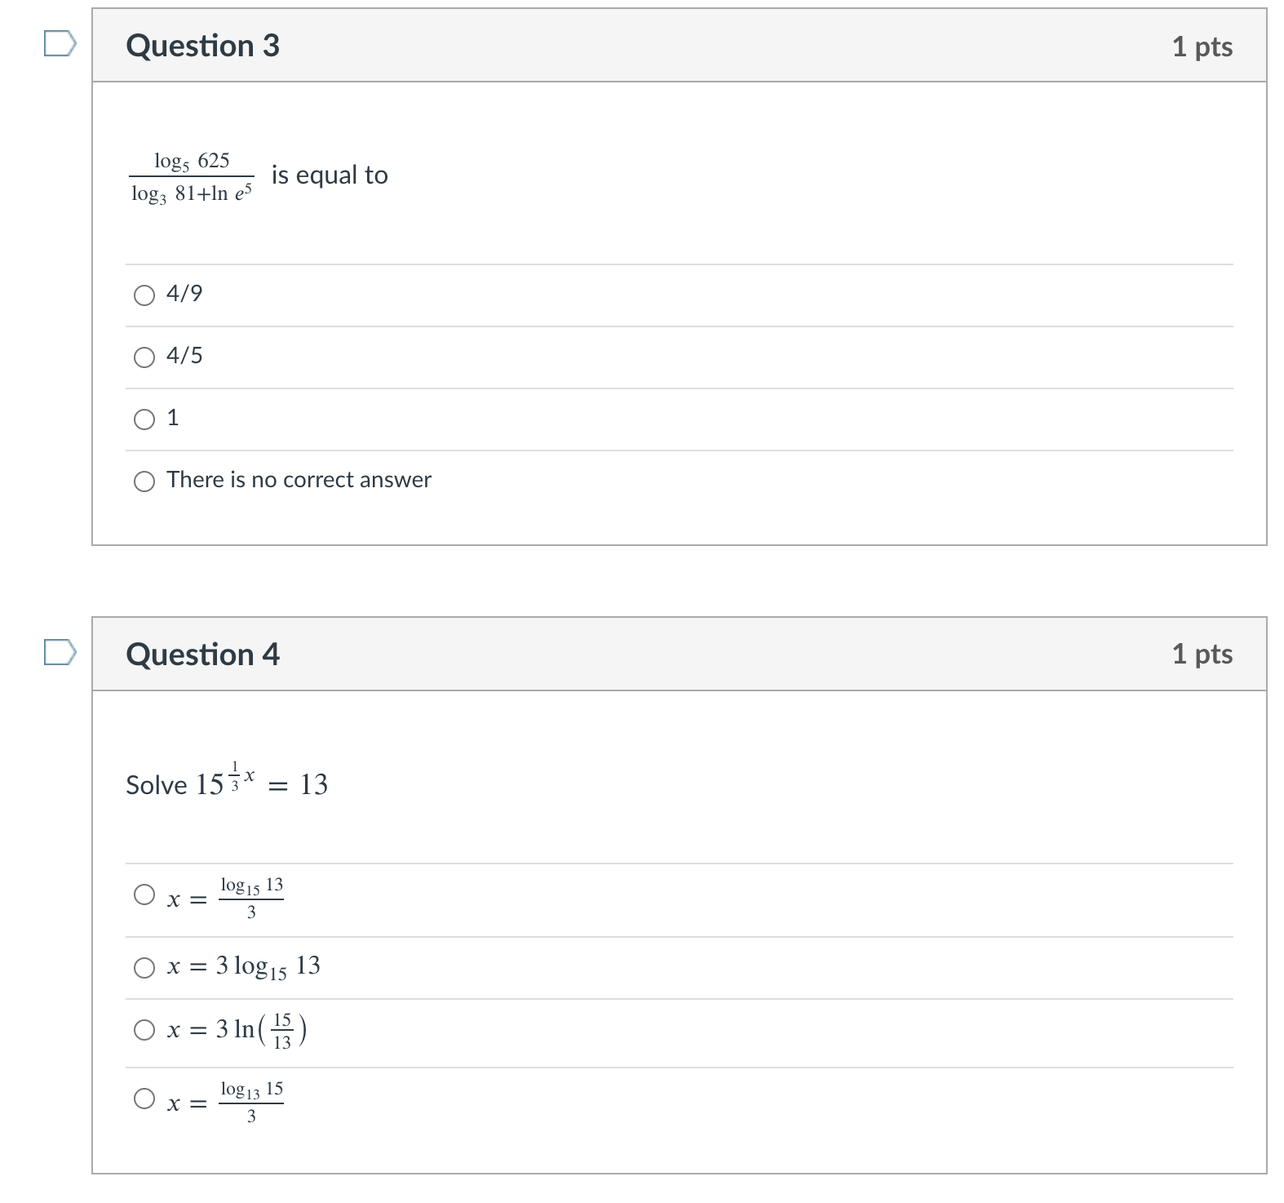Click the 1 pts label on Question 3
The height and width of the screenshot is (1203, 1284).
tap(1202, 47)
